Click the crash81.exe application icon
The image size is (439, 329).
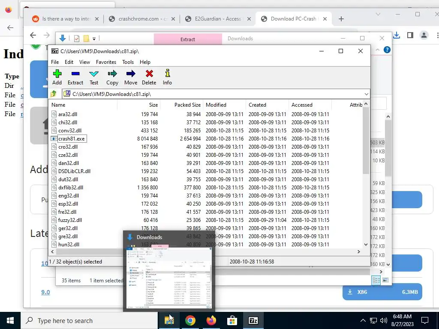54,138
